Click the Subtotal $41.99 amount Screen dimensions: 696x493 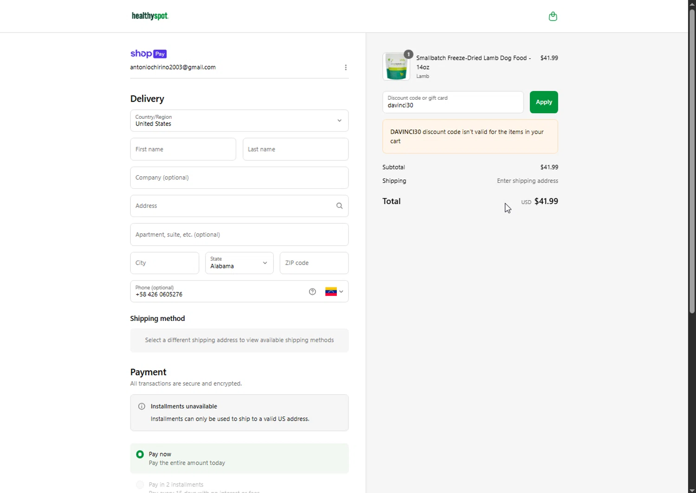pyautogui.click(x=549, y=167)
